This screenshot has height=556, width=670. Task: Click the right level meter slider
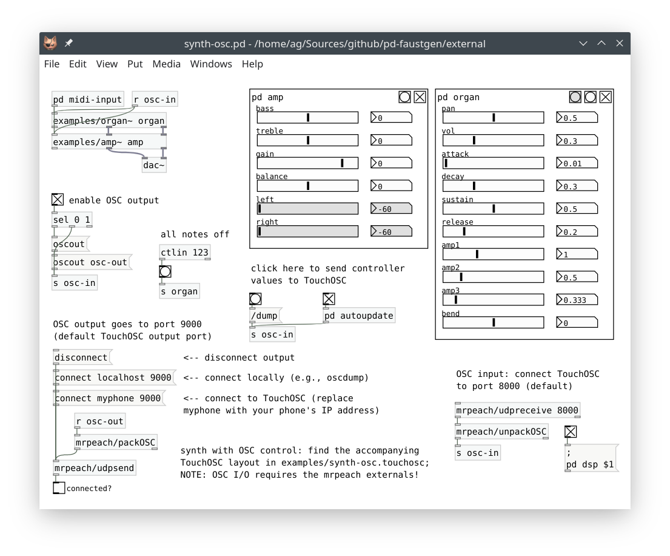click(307, 231)
